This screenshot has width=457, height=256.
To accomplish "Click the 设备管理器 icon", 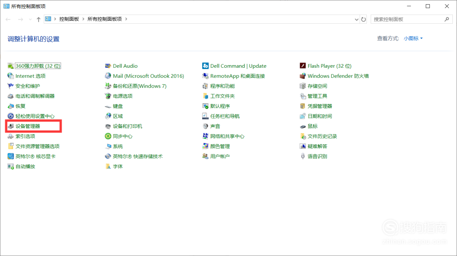I will pyautogui.click(x=11, y=126).
